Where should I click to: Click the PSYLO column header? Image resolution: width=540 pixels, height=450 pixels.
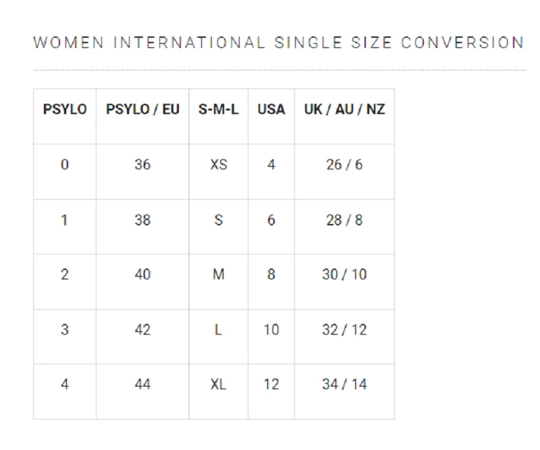point(65,109)
